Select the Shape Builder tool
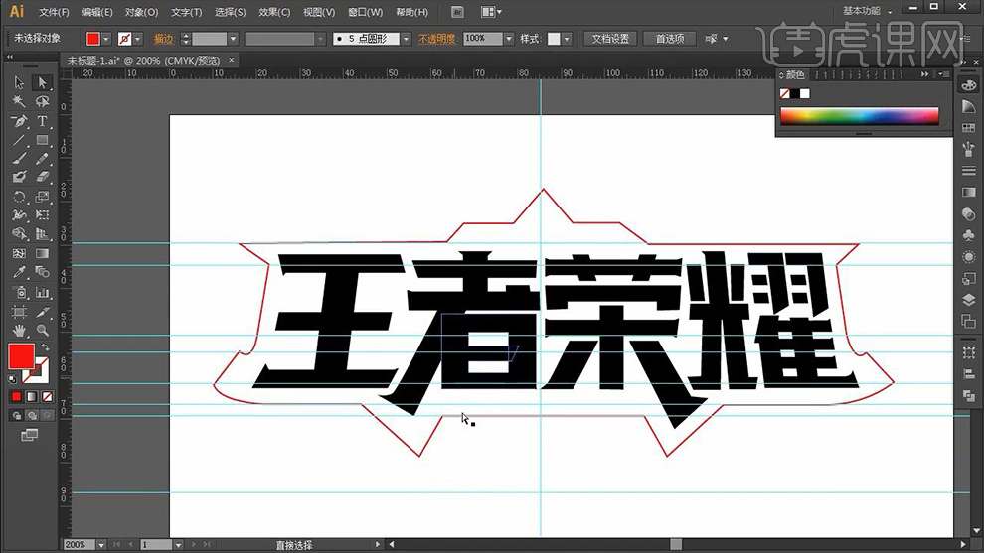The height and width of the screenshot is (553, 984). [19, 234]
